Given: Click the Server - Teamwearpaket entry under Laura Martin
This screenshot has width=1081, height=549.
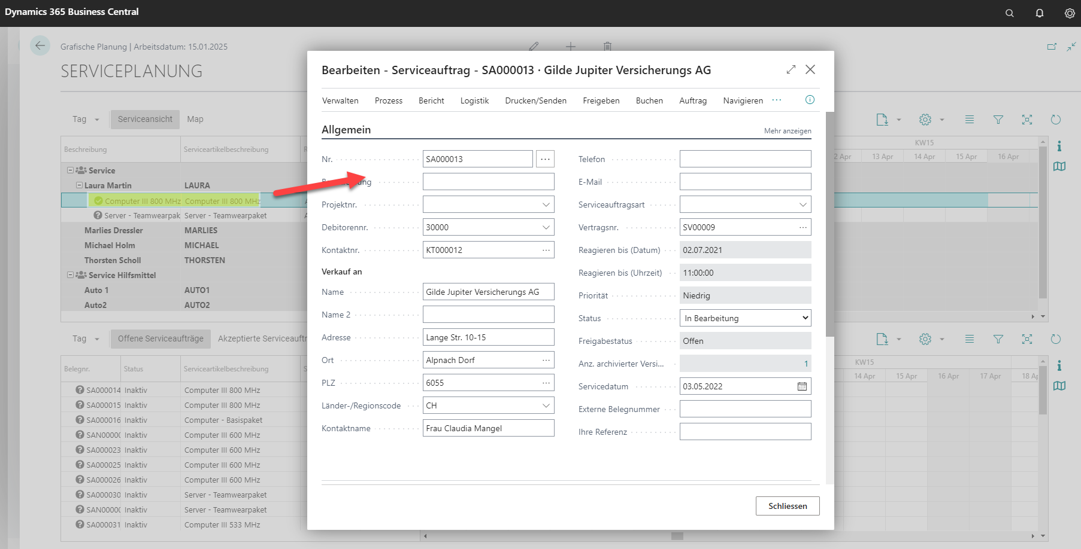Looking at the screenshot, I should 184,215.
